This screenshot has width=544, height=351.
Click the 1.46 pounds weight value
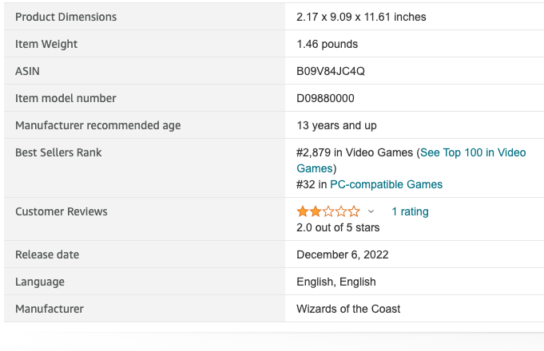click(x=328, y=44)
